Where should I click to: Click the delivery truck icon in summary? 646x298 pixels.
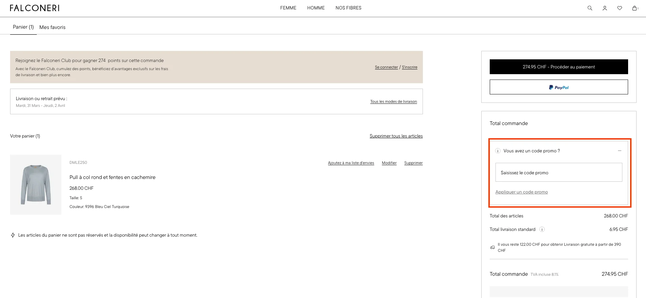click(492, 247)
